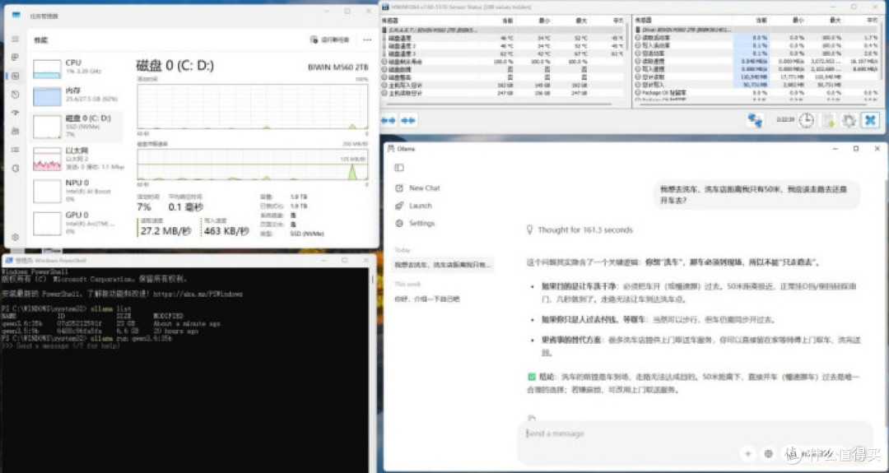The image size is (889, 473).
Task: Select Performance page icon in Task Manager
Action: (x=16, y=76)
